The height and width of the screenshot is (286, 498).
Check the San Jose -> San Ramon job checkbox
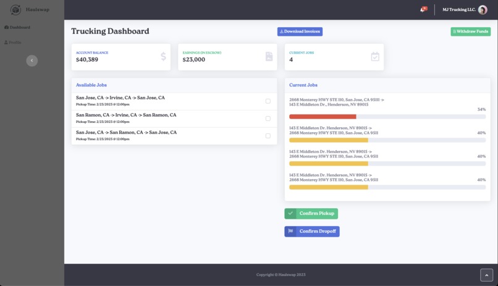click(268, 135)
